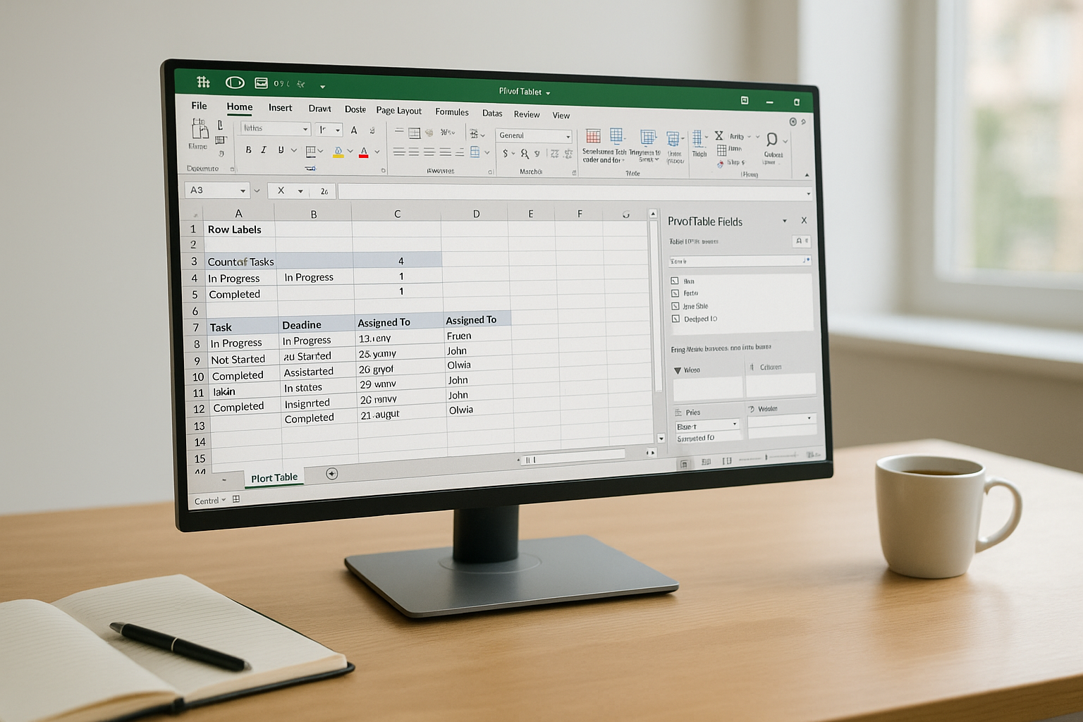This screenshot has width=1083, height=722.
Task: Click the cell borders icon
Action: [311, 151]
